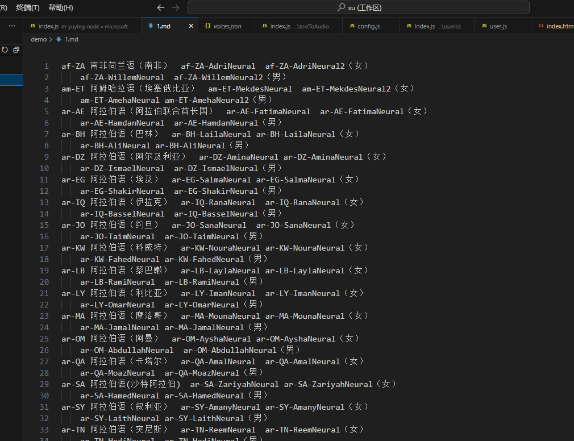Click the demo breadcrumb folder
574x441 pixels.
(39, 39)
